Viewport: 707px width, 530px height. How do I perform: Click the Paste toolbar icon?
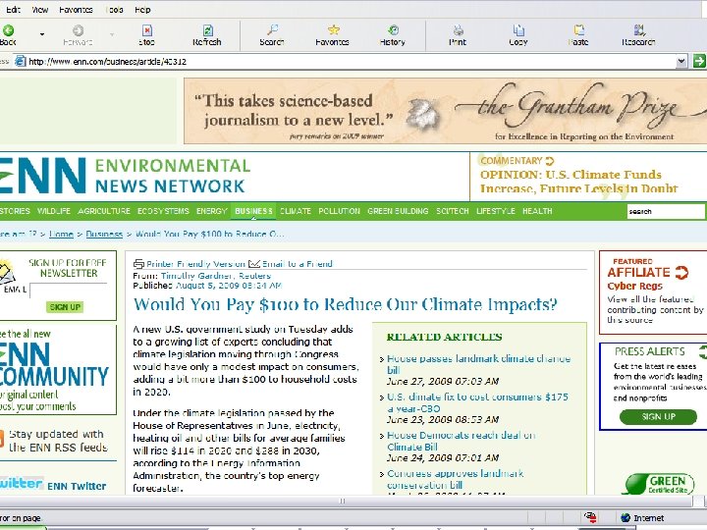tap(579, 30)
